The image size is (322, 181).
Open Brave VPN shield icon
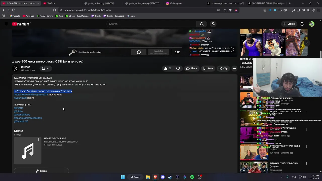[313, 10]
